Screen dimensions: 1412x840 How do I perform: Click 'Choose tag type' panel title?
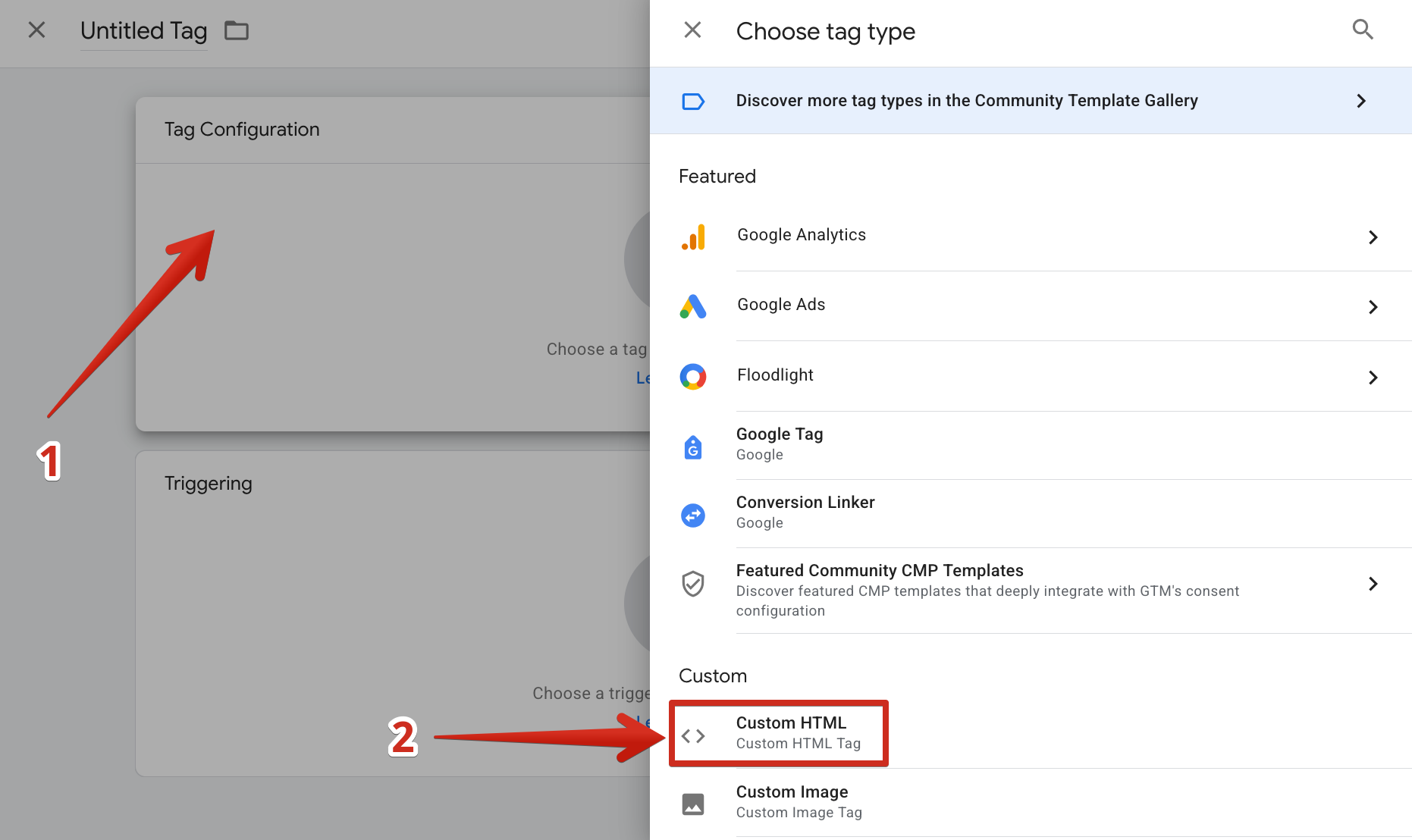click(x=826, y=31)
